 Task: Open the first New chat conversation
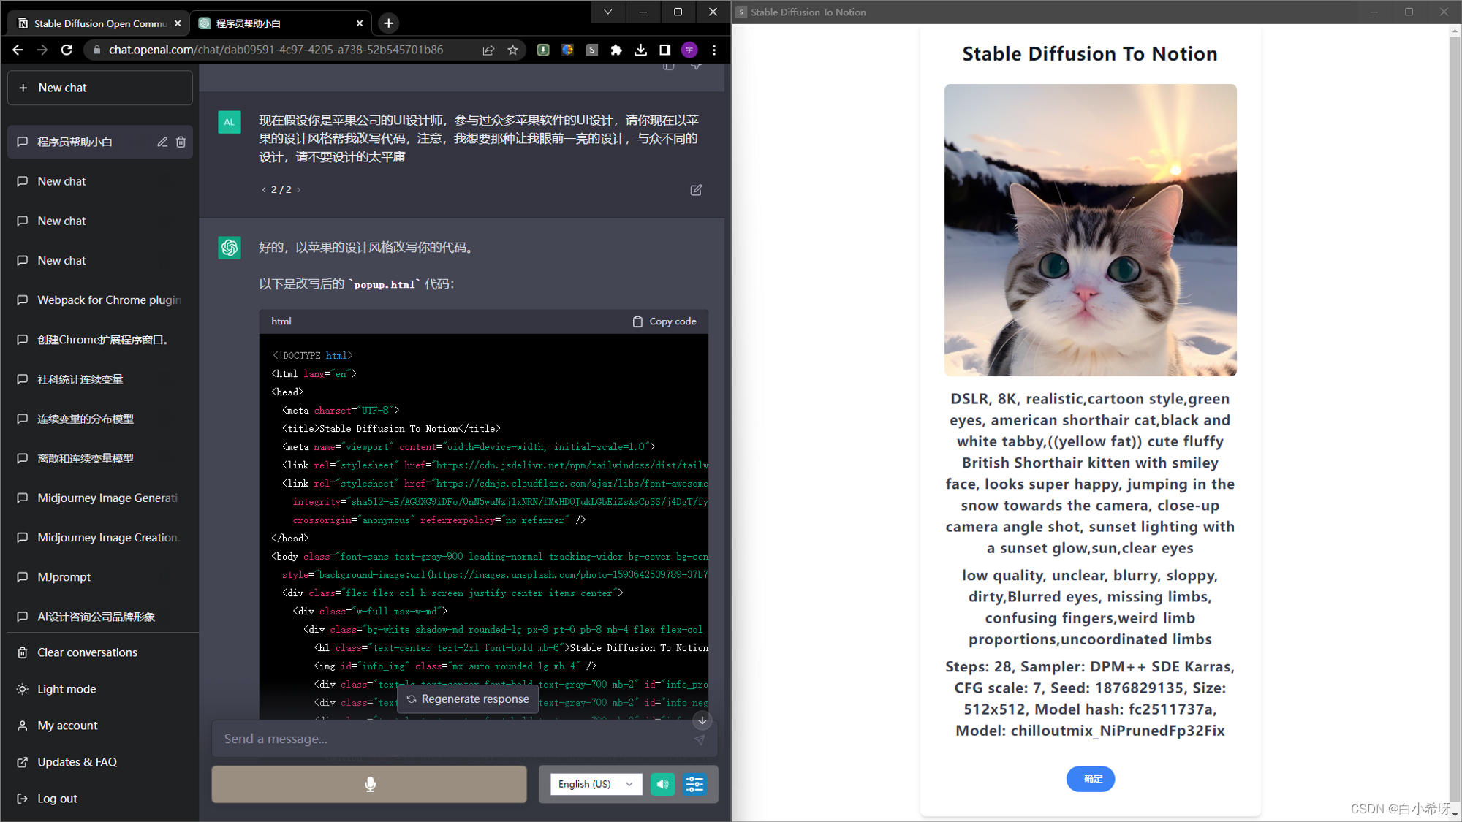tap(100, 181)
